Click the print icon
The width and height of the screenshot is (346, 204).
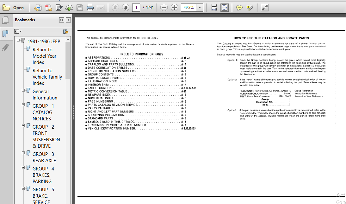point(90,8)
